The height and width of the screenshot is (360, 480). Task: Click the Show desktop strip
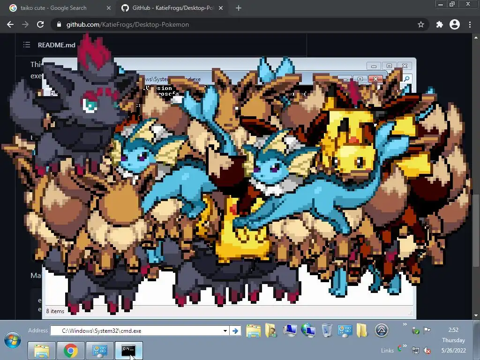(477, 340)
